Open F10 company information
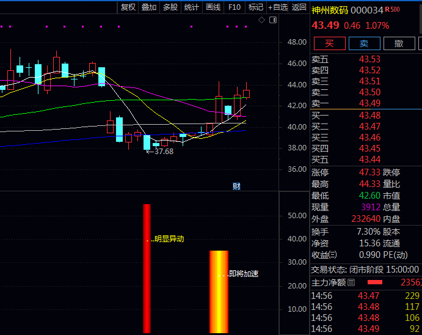Image resolution: width=422 pixels, height=335 pixels. coord(234,7)
